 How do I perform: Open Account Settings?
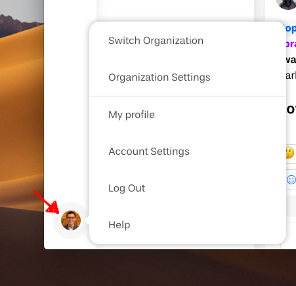tap(149, 152)
